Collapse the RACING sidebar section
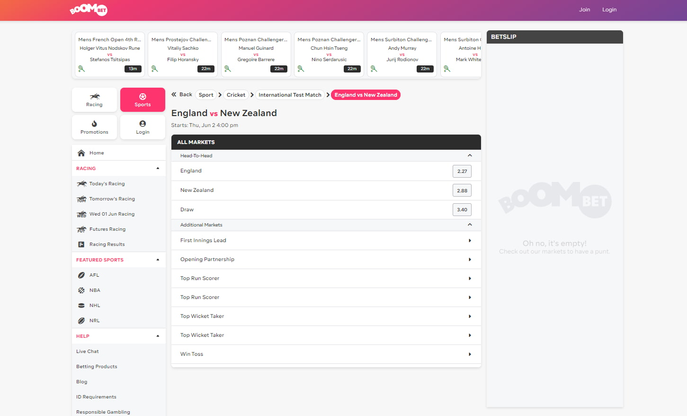Viewport: 687px width, 416px height. tap(158, 168)
